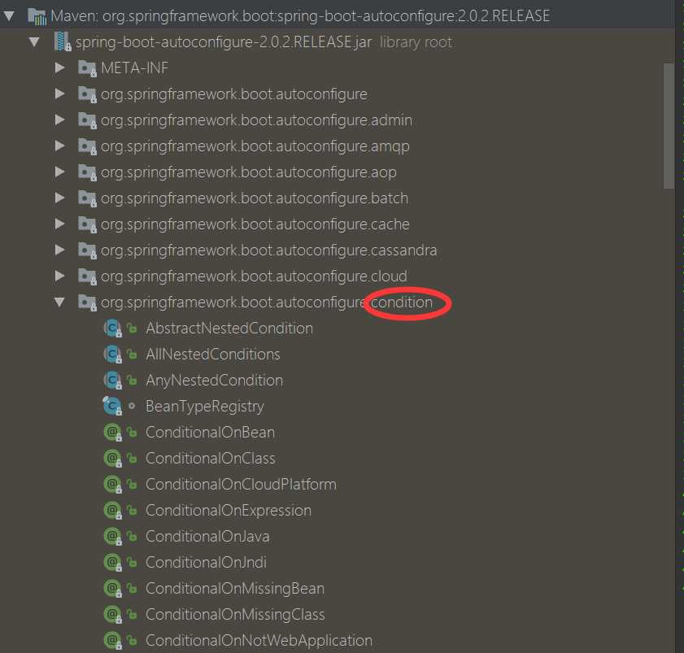Click the ConditionalOnClass annotation icon
Image resolution: width=684 pixels, height=653 pixels.
[112, 459]
